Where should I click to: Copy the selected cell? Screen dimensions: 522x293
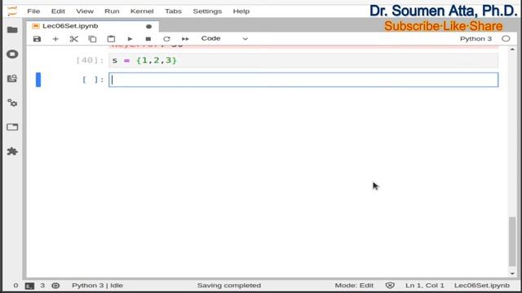(92, 39)
